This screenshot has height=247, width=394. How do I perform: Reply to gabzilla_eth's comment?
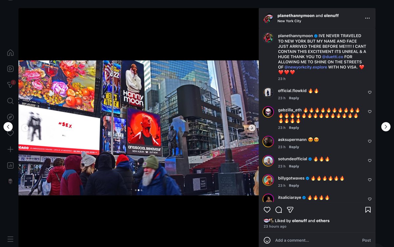[294, 128]
